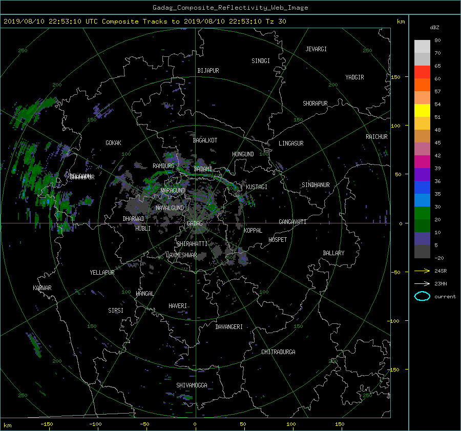This screenshot has width=461, height=431.
Task: Click the BIJAPUR city label
Action: (208, 71)
